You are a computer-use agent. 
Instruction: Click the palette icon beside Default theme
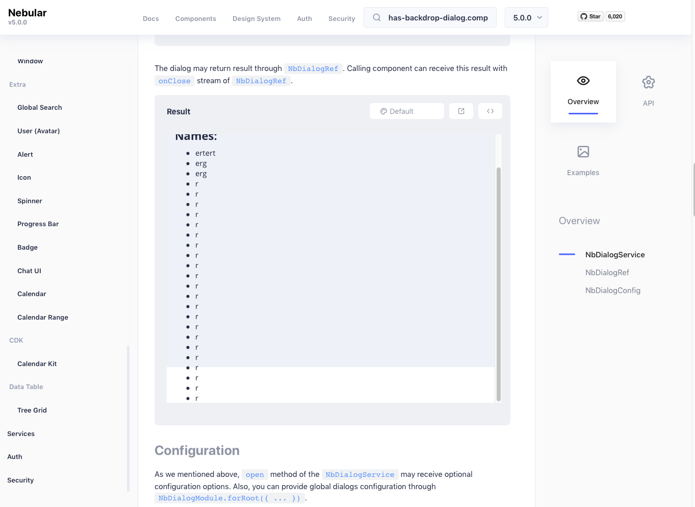click(383, 111)
